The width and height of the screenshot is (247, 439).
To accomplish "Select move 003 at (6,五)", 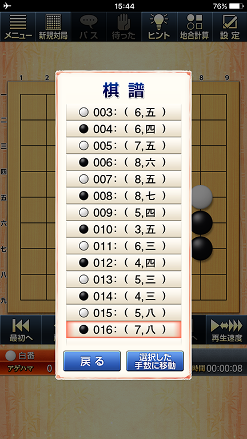I will (x=124, y=113).
